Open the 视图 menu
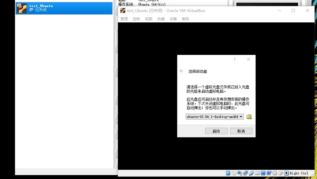Viewport: 317px width, 179px height. click(x=148, y=19)
